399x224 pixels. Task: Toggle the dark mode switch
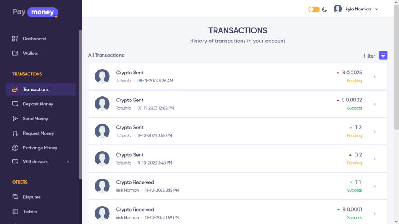point(314,9)
